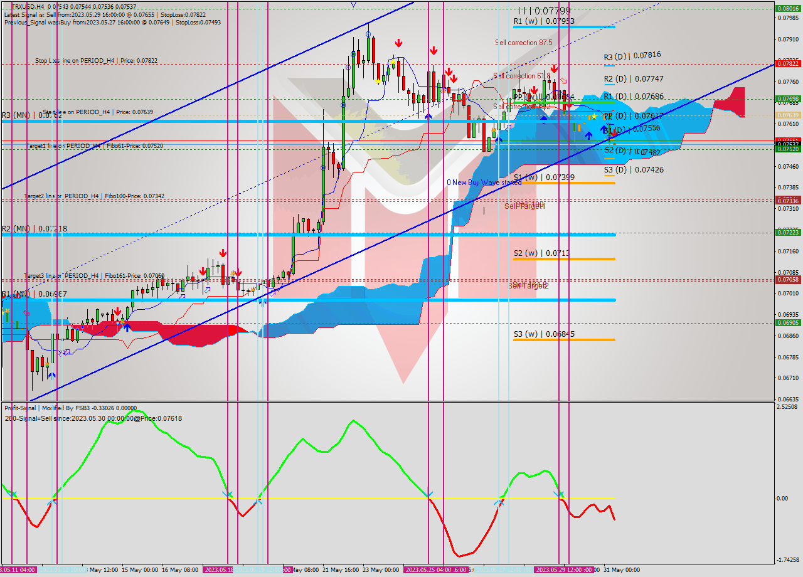Image resolution: width=803 pixels, height=577 pixels.
Task: Click the Target3 Fibo161-Price 0.07060 label
Action: 94,276
